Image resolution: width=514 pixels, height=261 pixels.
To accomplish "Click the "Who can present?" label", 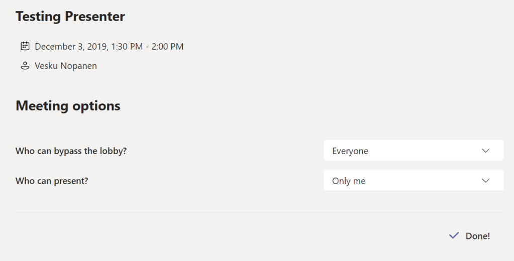I will point(52,181).
